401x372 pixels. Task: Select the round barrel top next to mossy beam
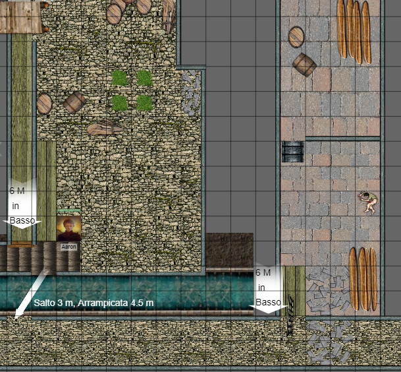(x=45, y=104)
